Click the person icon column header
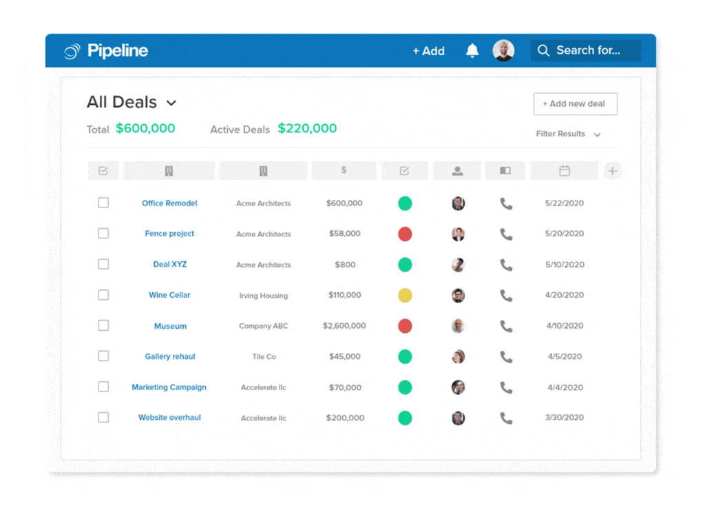Screen dimensions: 705x508 point(457,171)
